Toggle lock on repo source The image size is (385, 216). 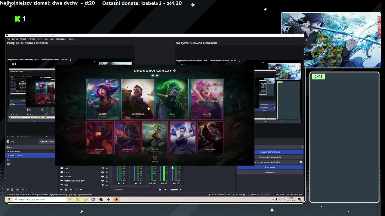(106, 185)
